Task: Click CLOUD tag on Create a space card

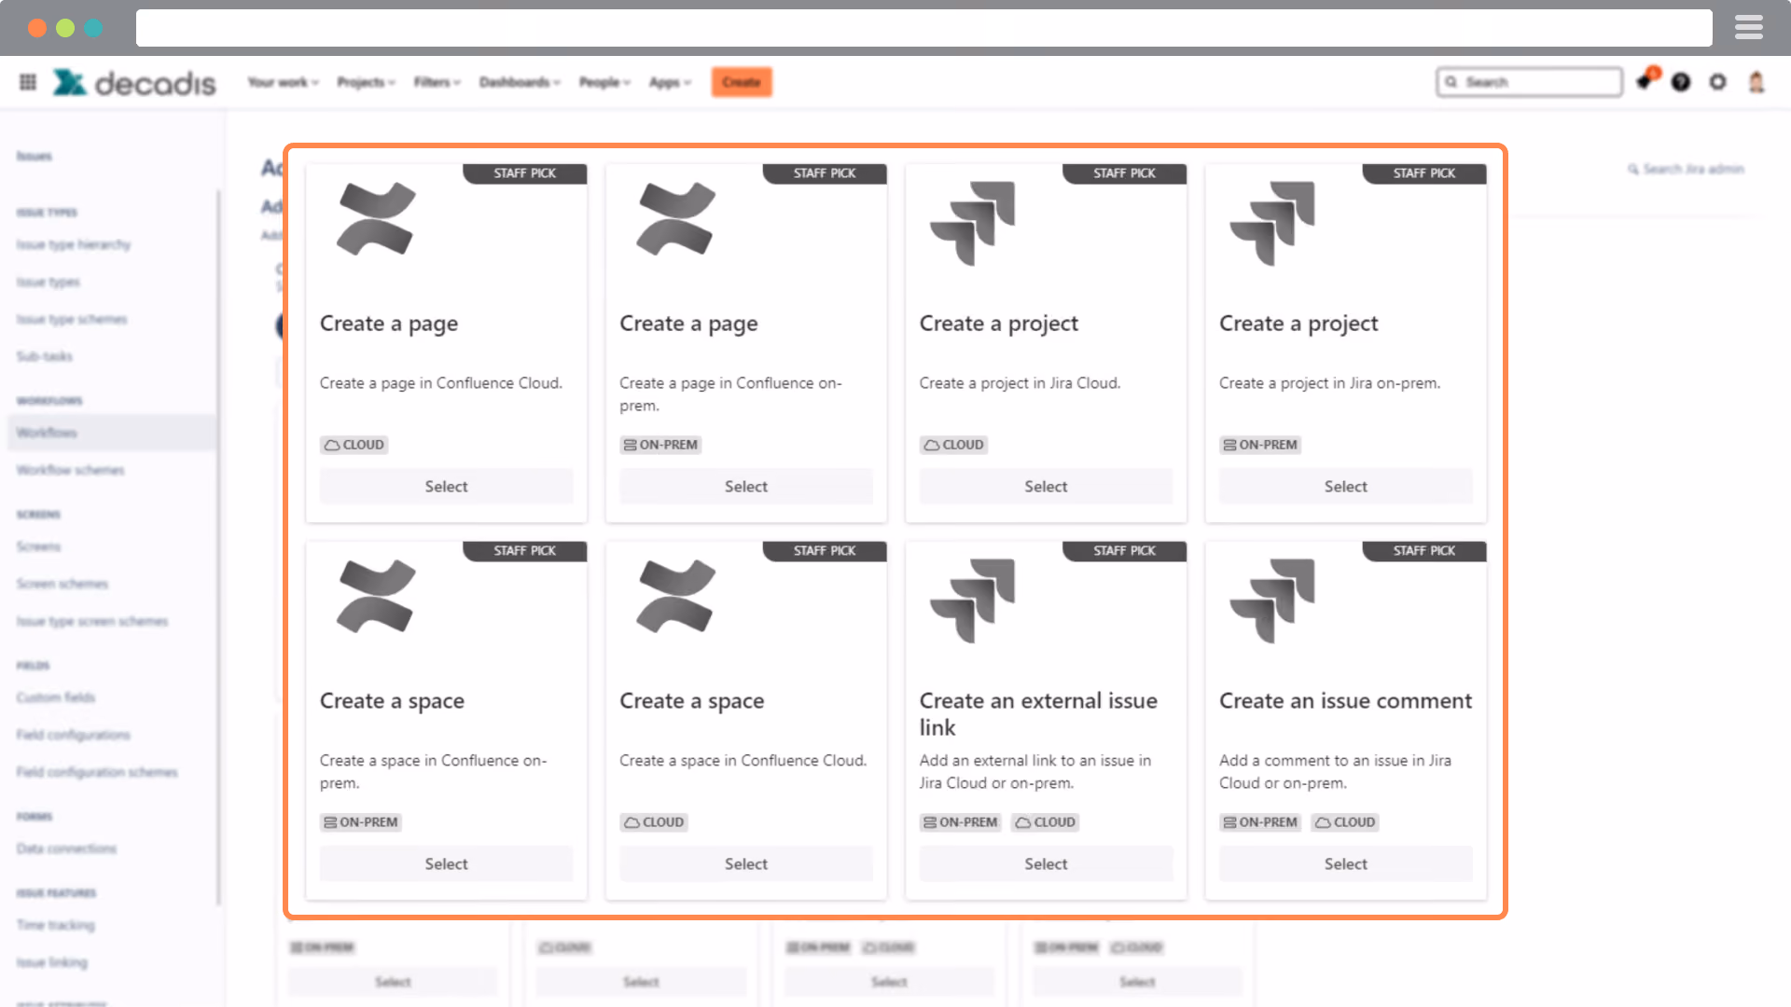Action: click(654, 822)
